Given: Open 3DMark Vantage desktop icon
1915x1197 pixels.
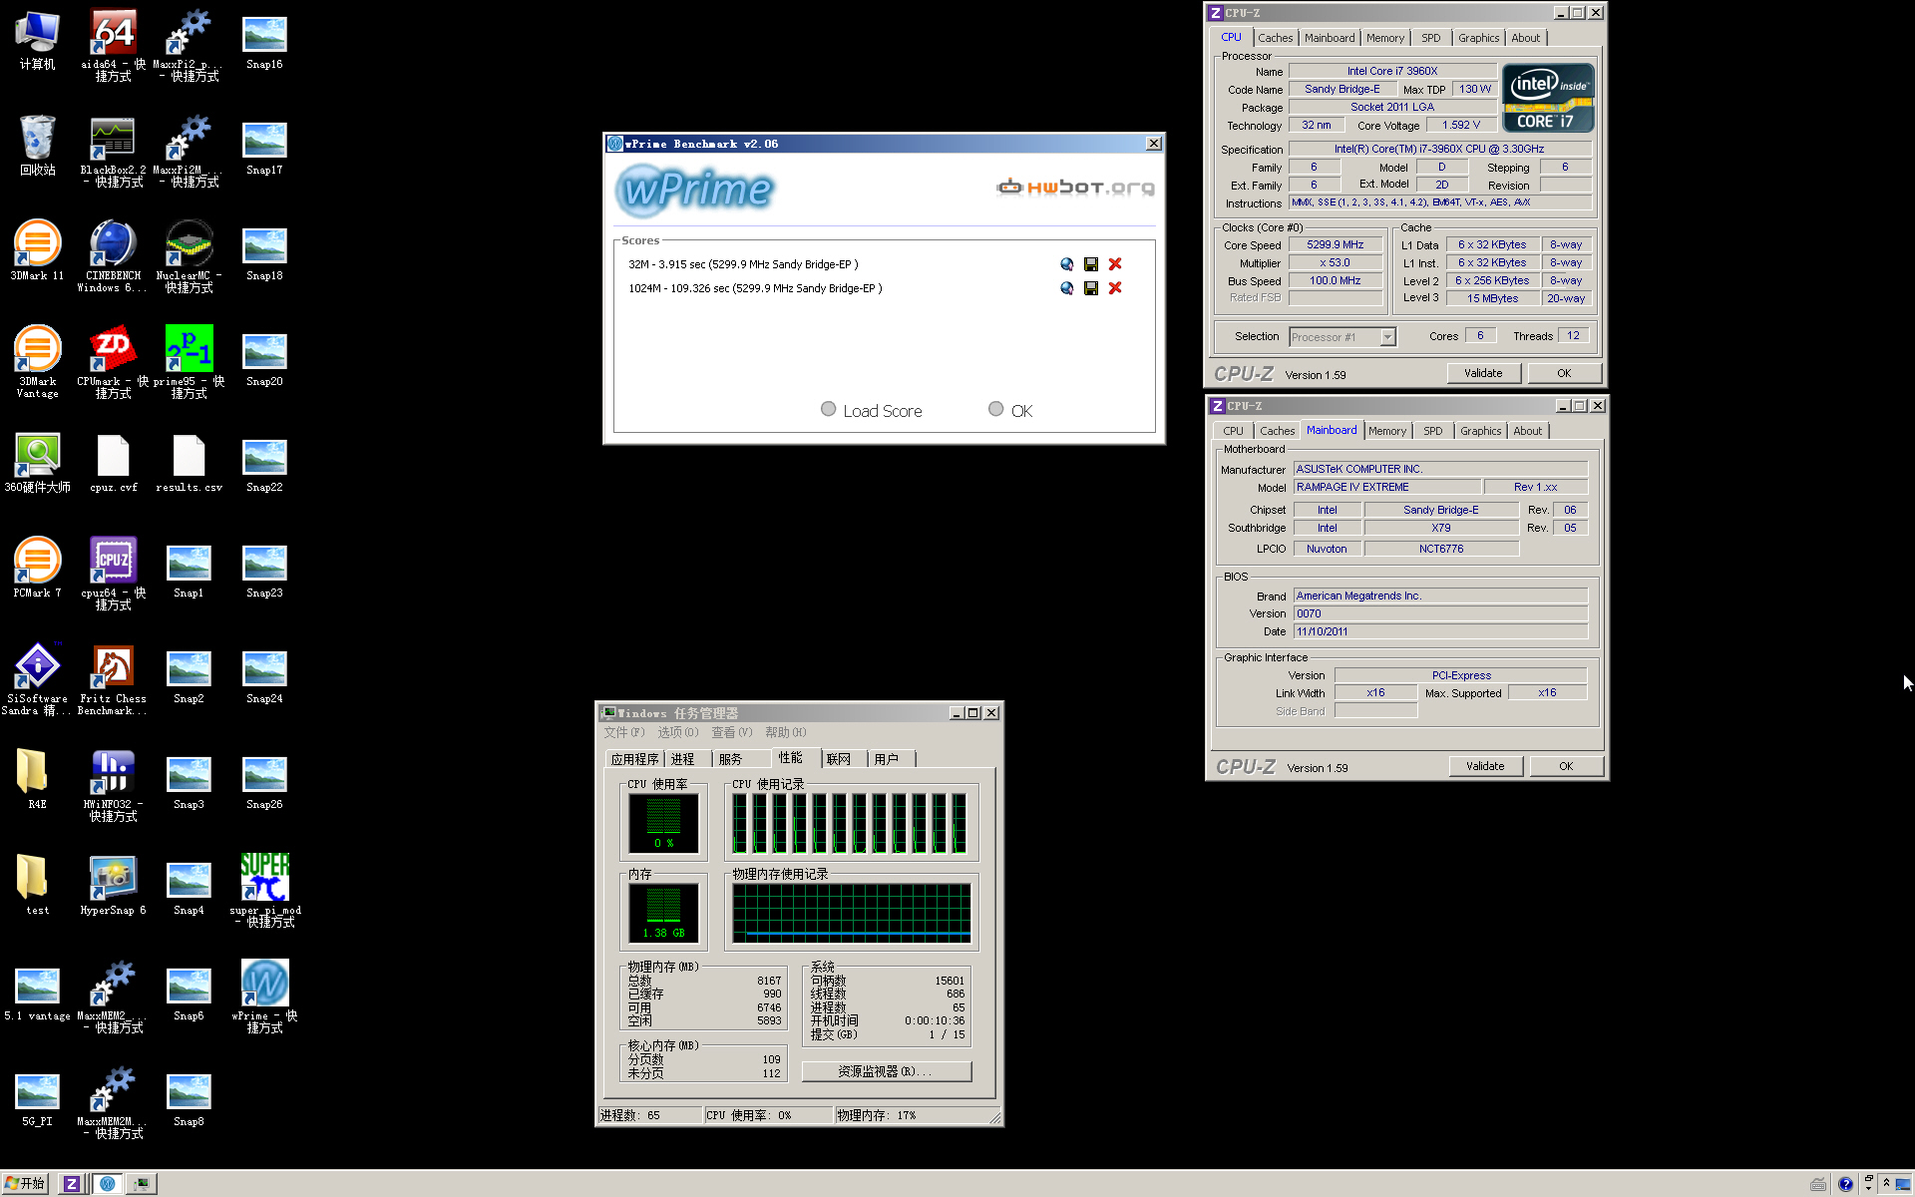Looking at the screenshot, I should pyautogui.click(x=37, y=362).
